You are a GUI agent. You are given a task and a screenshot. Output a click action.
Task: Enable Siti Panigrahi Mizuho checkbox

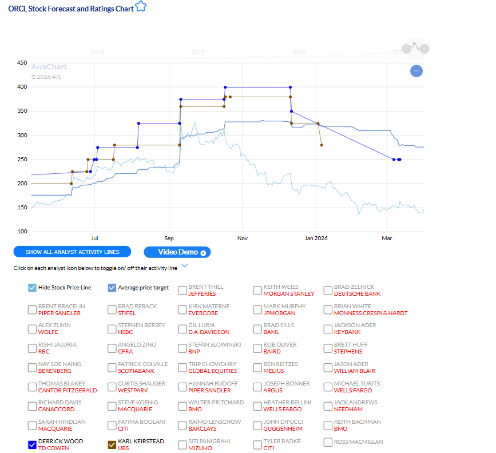[182, 445]
